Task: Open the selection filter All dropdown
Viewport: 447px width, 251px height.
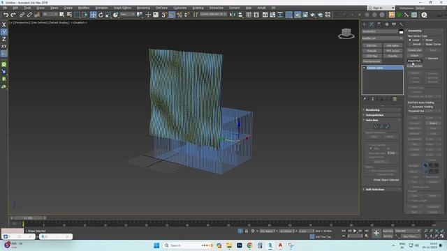Action: tap(50, 15)
